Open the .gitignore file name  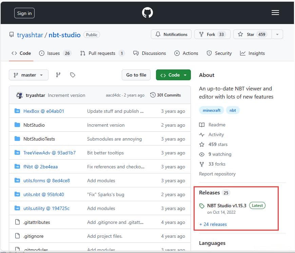click(34, 236)
